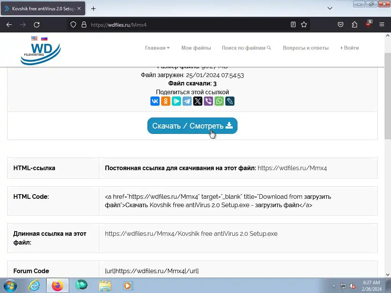
Task: Launch Internet Explorer from taskbar
Action: tap(34, 285)
